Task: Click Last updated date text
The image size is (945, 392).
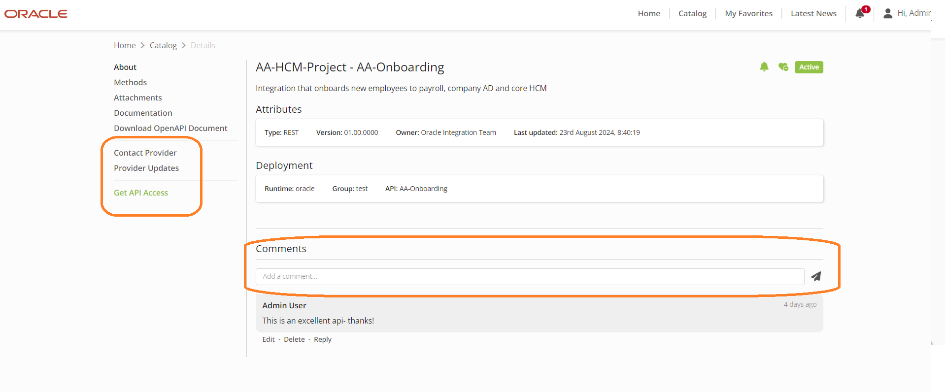Action: [x=577, y=132]
